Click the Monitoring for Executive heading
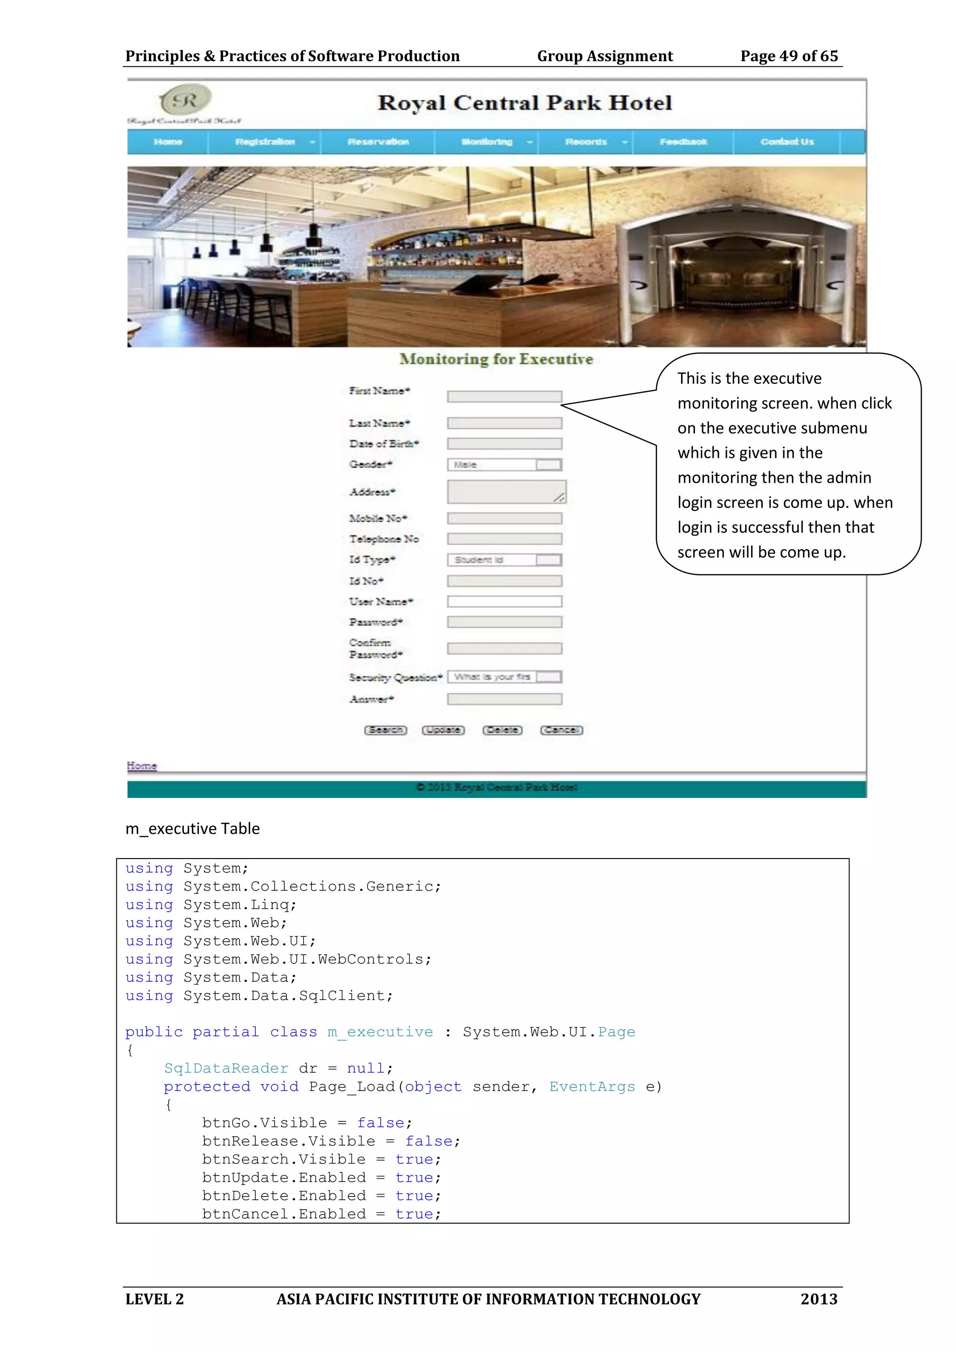The image size is (956, 1352). point(496,359)
